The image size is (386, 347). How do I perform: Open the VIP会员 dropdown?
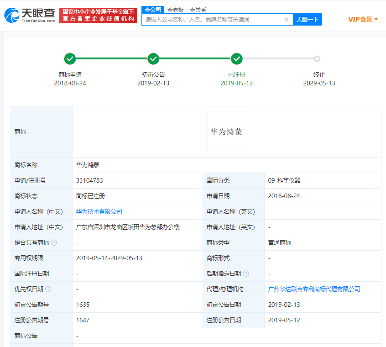[362, 19]
